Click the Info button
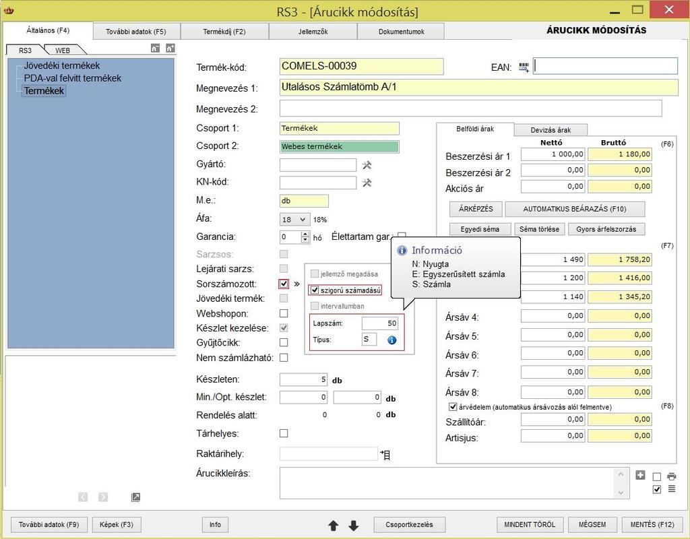 click(x=215, y=524)
